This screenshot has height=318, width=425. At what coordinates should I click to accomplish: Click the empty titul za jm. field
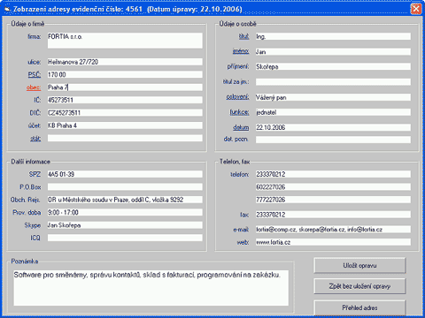point(333,82)
